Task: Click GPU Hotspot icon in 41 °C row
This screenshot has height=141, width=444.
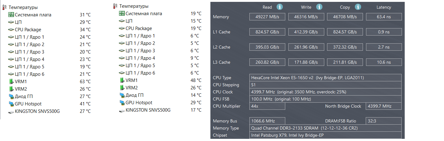Action: pos(11,104)
